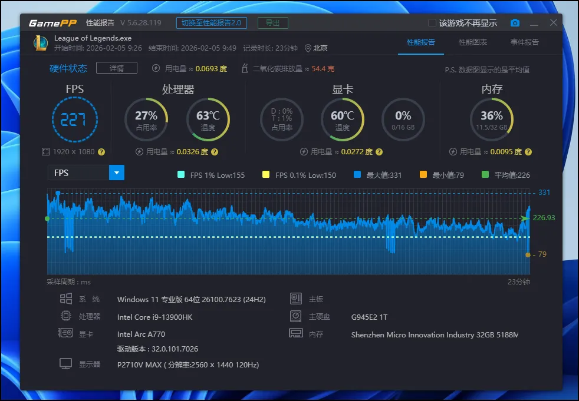Click the 导出 export button
Viewport: 579px width, 401px height.
point(273,23)
